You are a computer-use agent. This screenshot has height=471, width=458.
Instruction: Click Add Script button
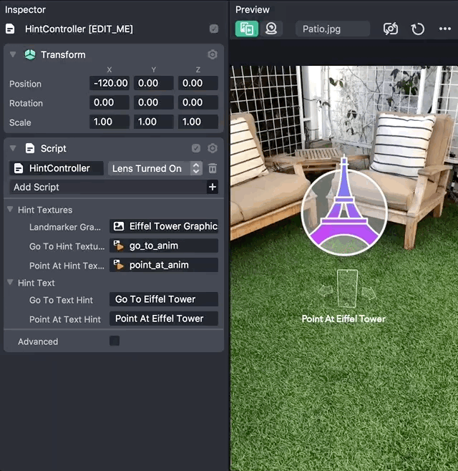(x=108, y=187)
